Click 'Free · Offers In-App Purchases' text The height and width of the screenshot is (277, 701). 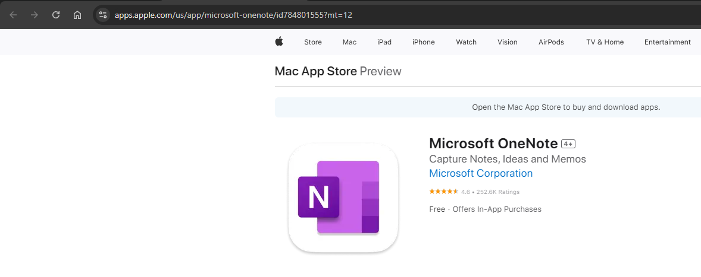(x=485, y=209)
